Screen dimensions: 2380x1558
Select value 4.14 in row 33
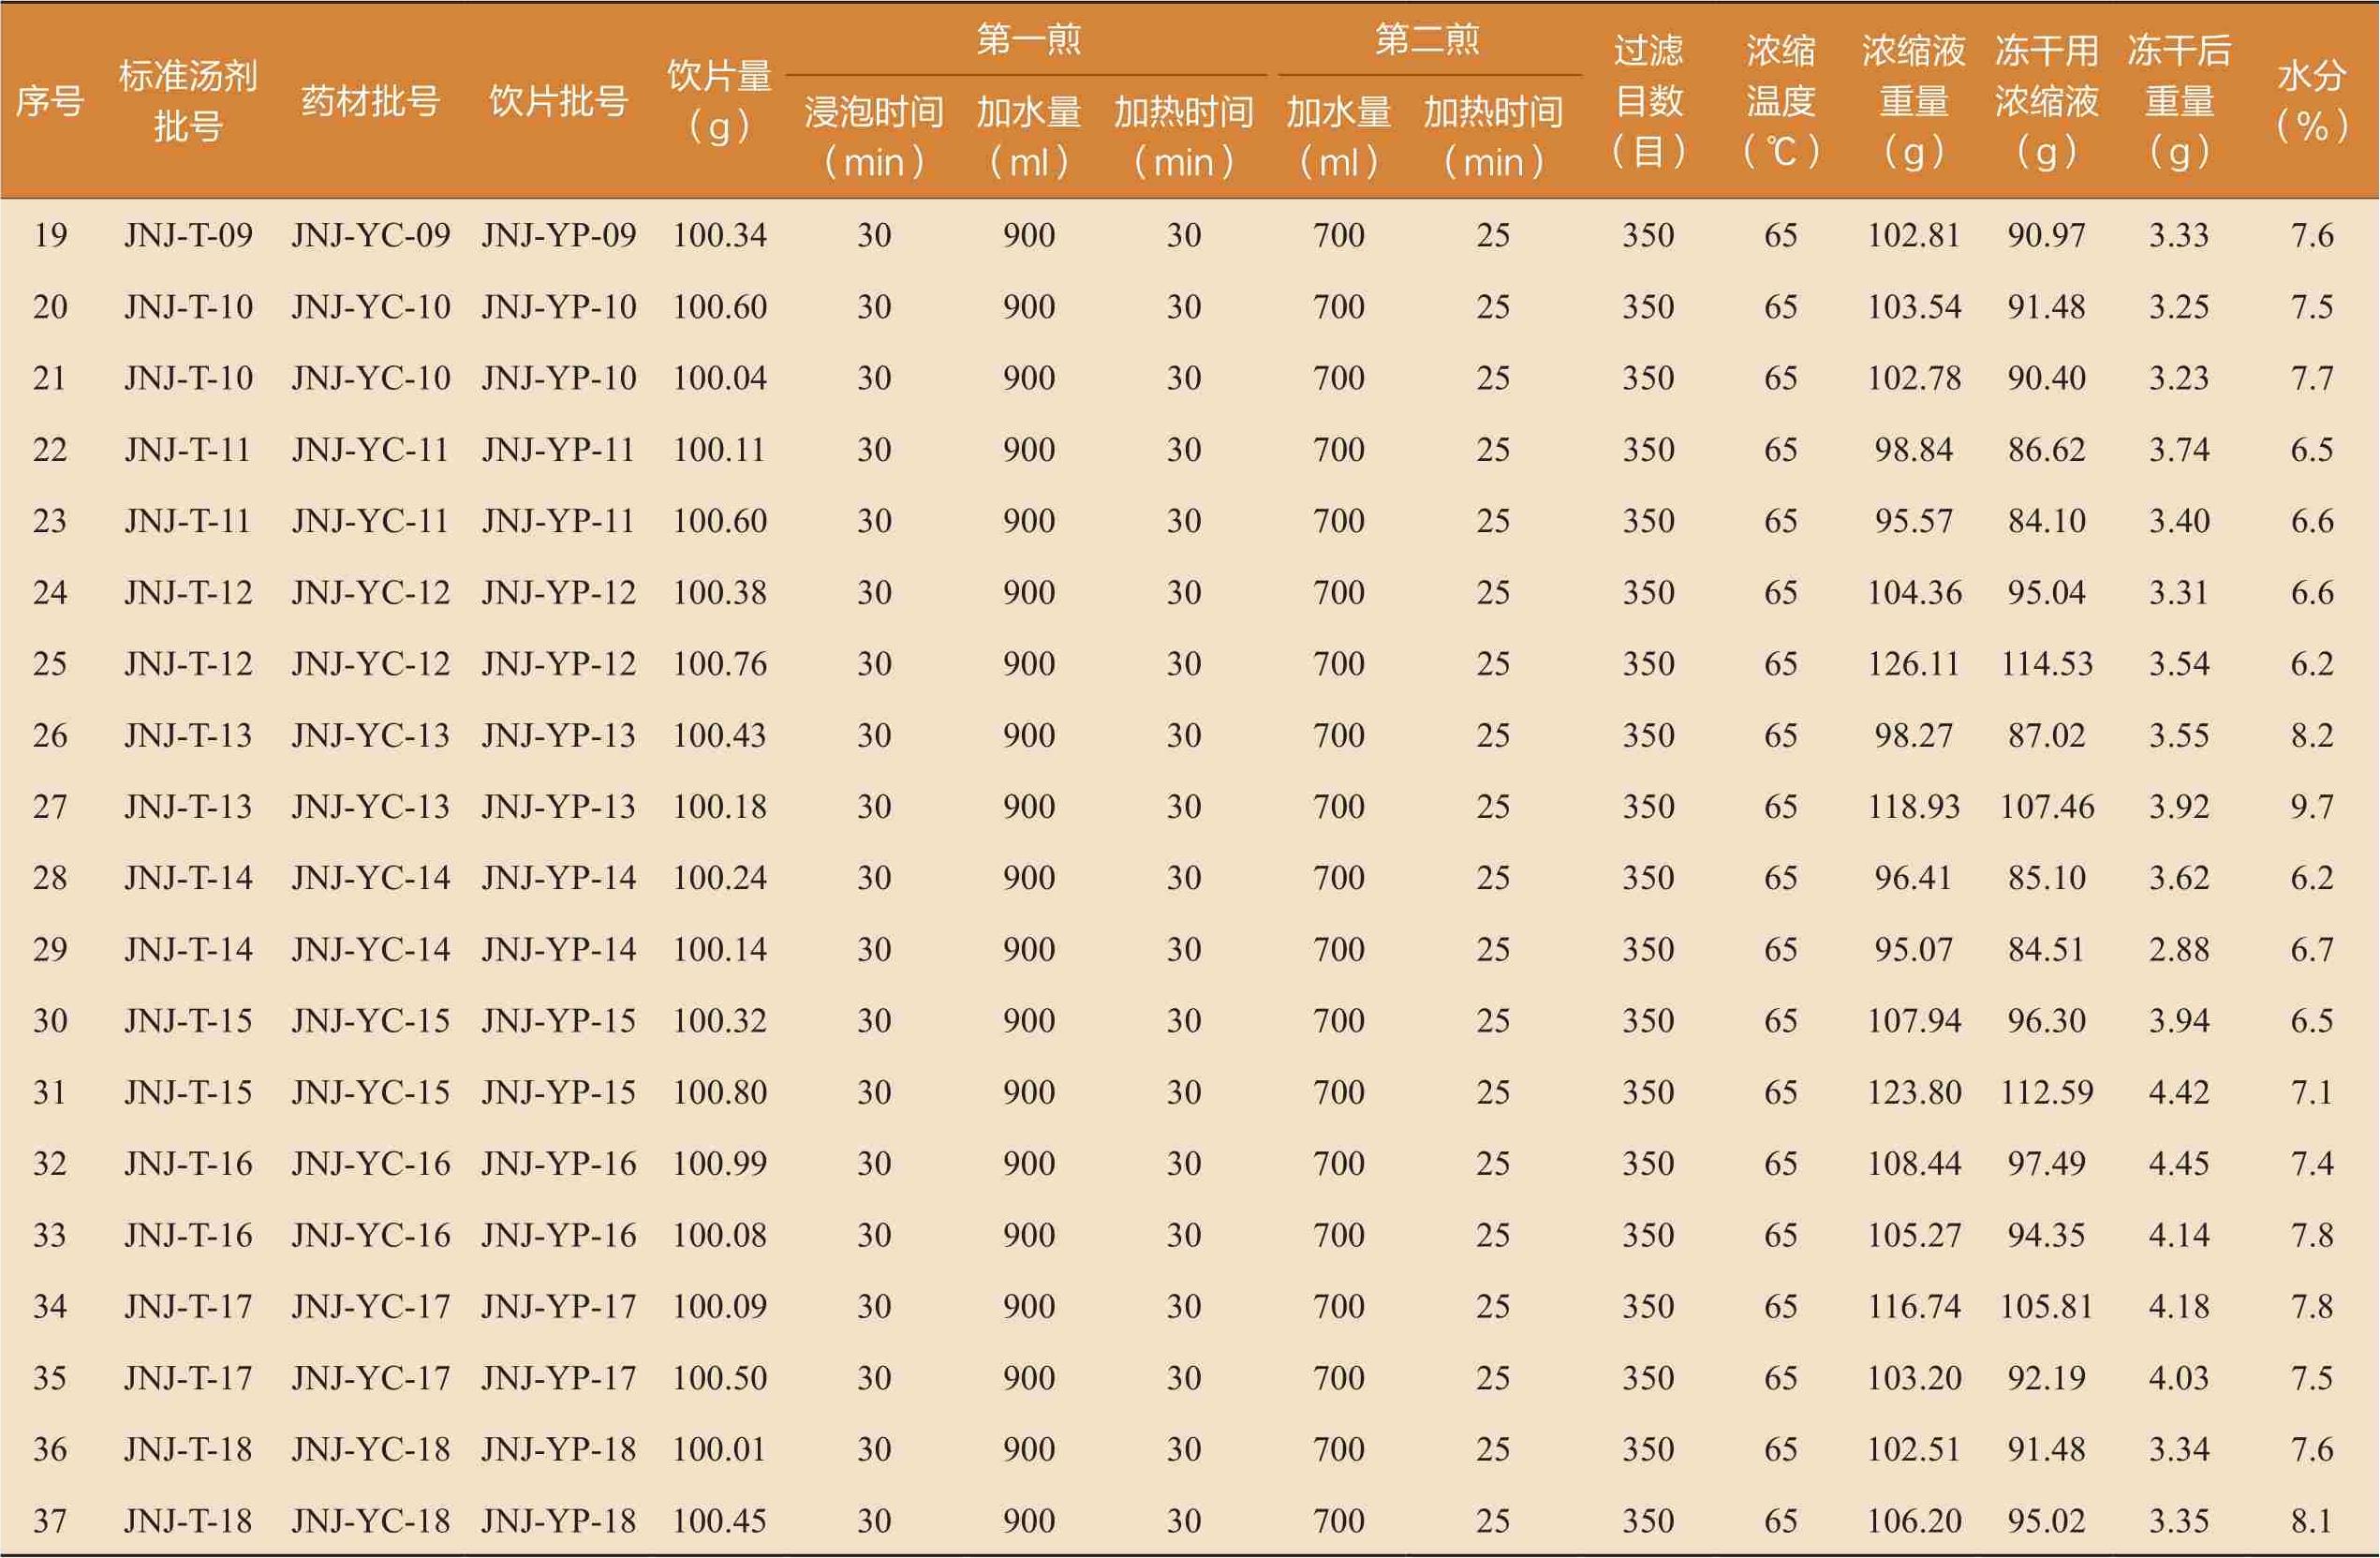click(2179, 1235)
